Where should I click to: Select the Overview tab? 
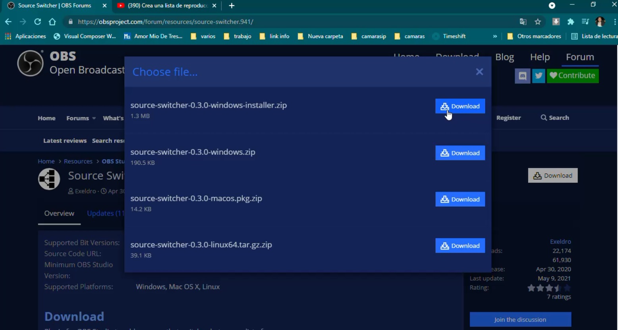(x=59, y=214)
